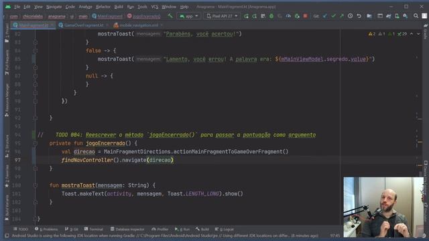This screenshot has height=241, width=429.
Task: Click the warnings inspection indicator in editor
Action: (372, 34)
